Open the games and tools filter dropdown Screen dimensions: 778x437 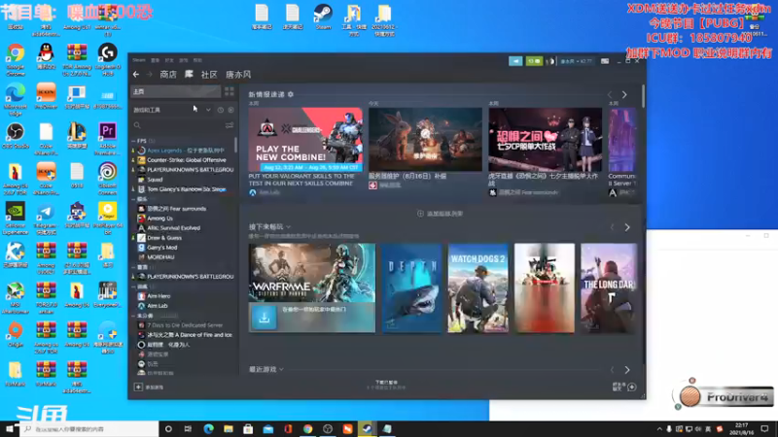pos(208,110)
